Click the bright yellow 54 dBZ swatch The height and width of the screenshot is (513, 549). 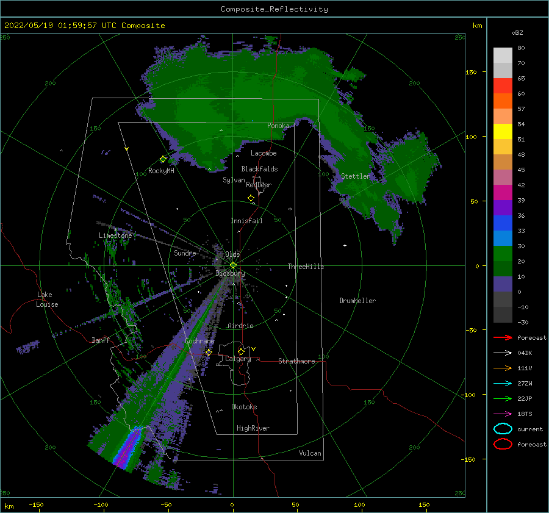(503, 131)
